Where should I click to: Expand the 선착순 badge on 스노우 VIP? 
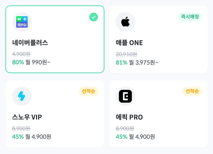88,91
